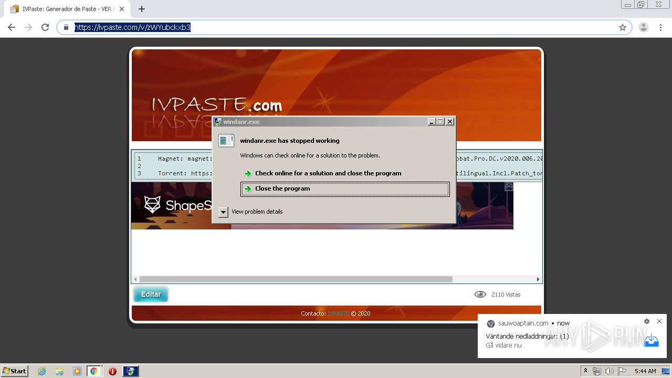Image resolution: width=672 pixels, height=378 pixels.
Task: Select the ivpaste.com URL in the address bar
Action: click(132, 27)
